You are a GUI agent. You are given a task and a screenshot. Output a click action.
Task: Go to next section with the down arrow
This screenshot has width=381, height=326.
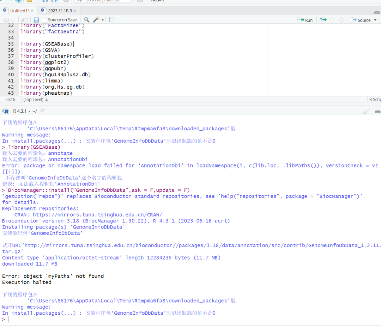click(341, 20)
